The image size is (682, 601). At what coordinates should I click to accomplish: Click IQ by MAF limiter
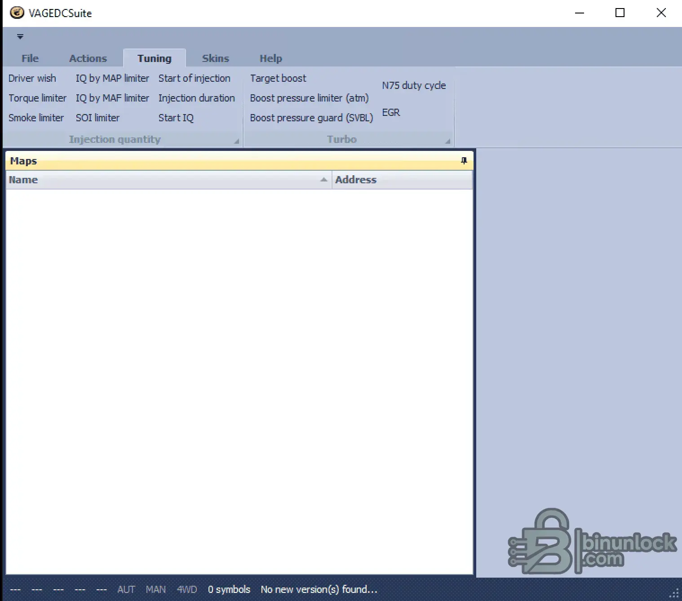pos(112,98)
